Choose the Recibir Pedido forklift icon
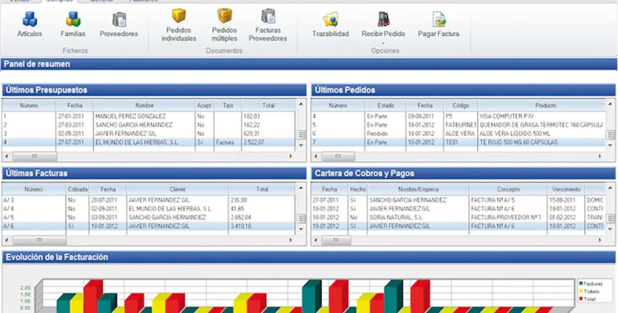This screenshot has width=618, height=313. pyautogui.click(x=383, y=19)
